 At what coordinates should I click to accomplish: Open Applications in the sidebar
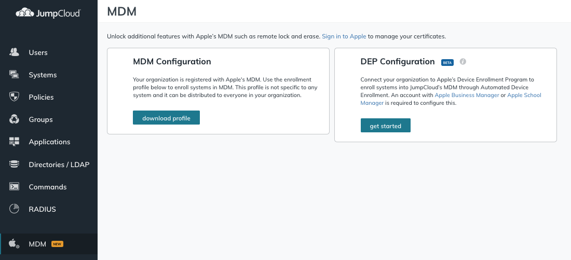(x=49, y=142)
